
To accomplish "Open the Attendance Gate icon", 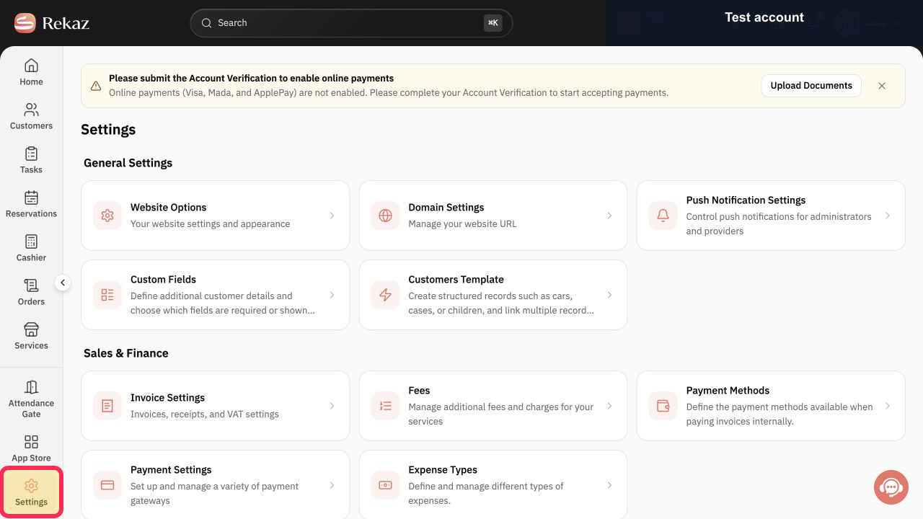I will [x=31, y=387].
